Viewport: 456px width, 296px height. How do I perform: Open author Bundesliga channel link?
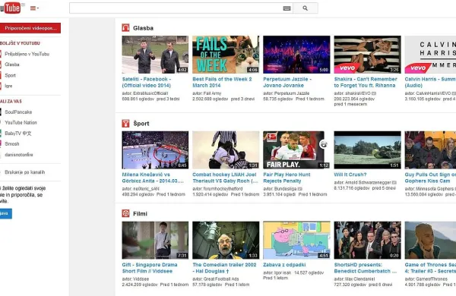coord(285,189)
